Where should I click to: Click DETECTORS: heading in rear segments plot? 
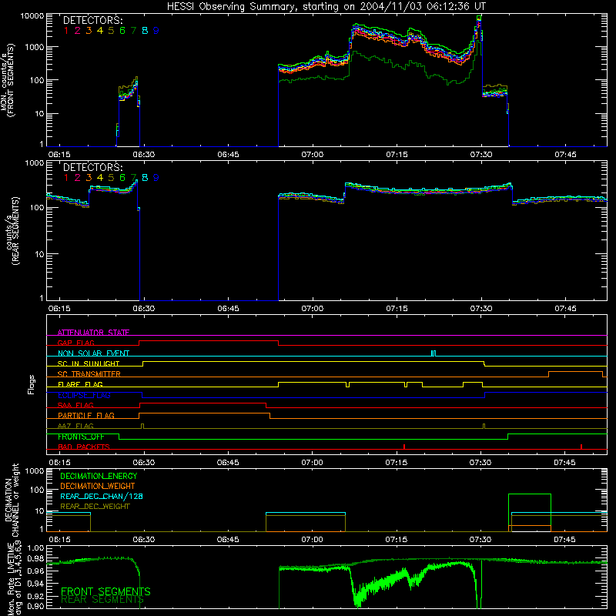pyautogui.click(x=92, y=167)
